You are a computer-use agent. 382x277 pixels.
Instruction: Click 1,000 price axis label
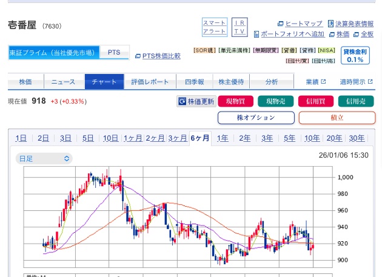click(345, 178)
